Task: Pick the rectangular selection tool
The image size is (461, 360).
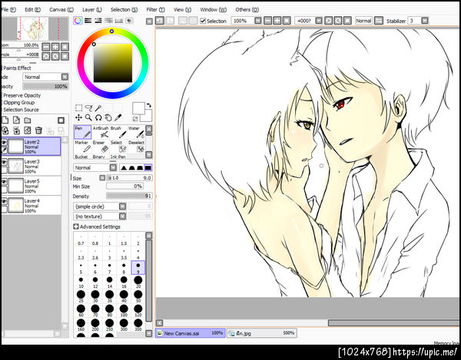Action: point(79,107)
